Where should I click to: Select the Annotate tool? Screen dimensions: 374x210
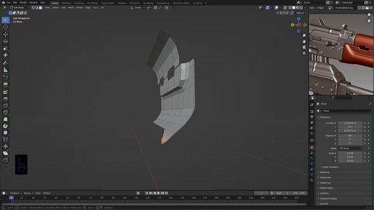(x=5, y=63)
